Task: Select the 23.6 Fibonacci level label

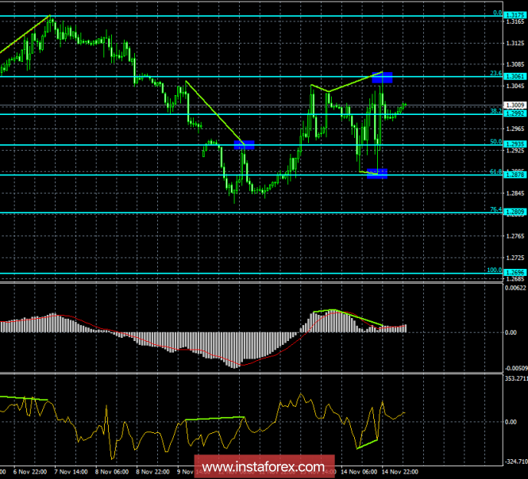Action: (495, 73)
